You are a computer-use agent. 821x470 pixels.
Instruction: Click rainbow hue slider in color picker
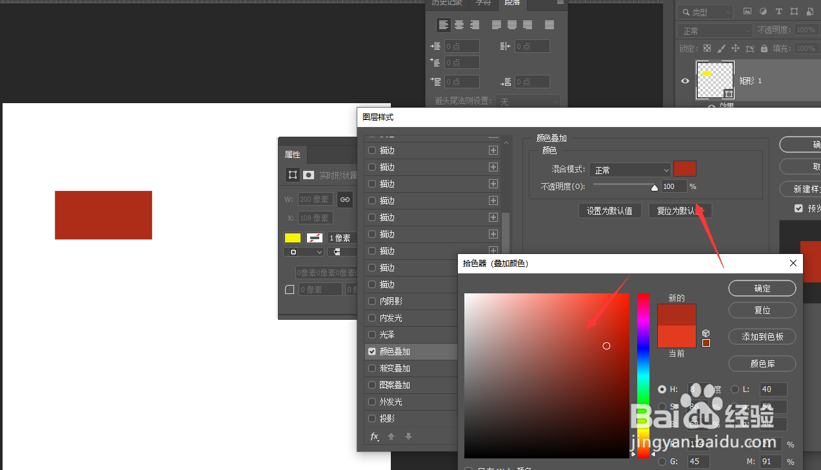tap(643, 376)
